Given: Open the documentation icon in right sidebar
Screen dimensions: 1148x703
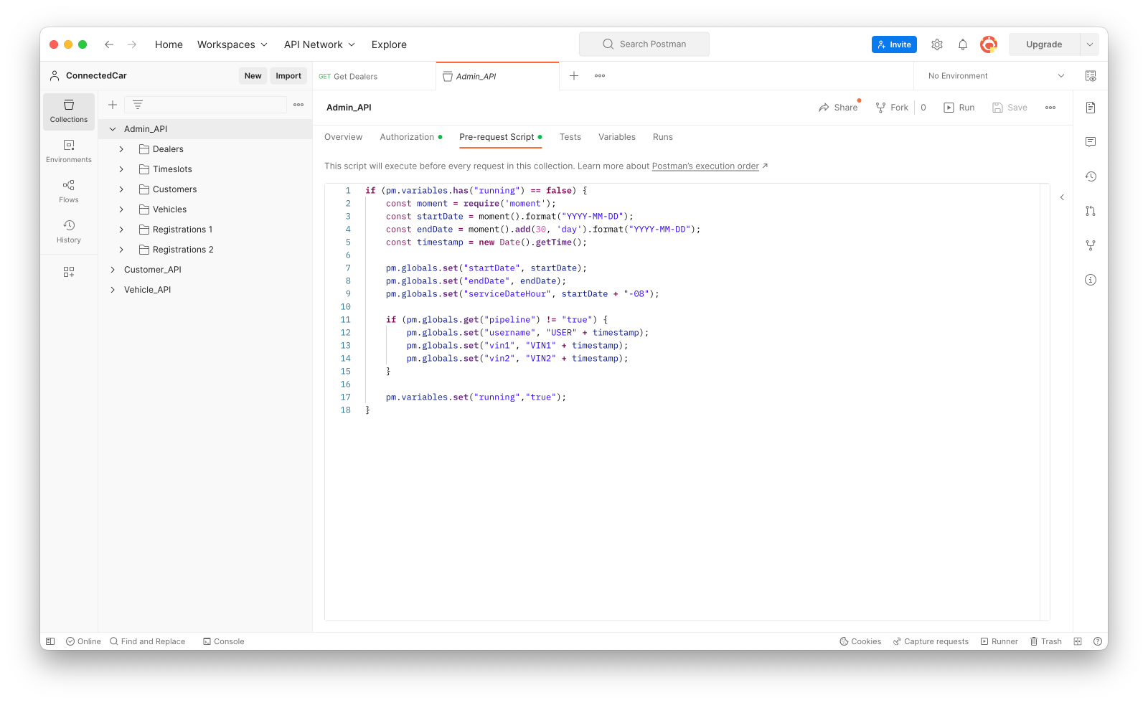Looking at the screenshot, I should [1091, 108].
